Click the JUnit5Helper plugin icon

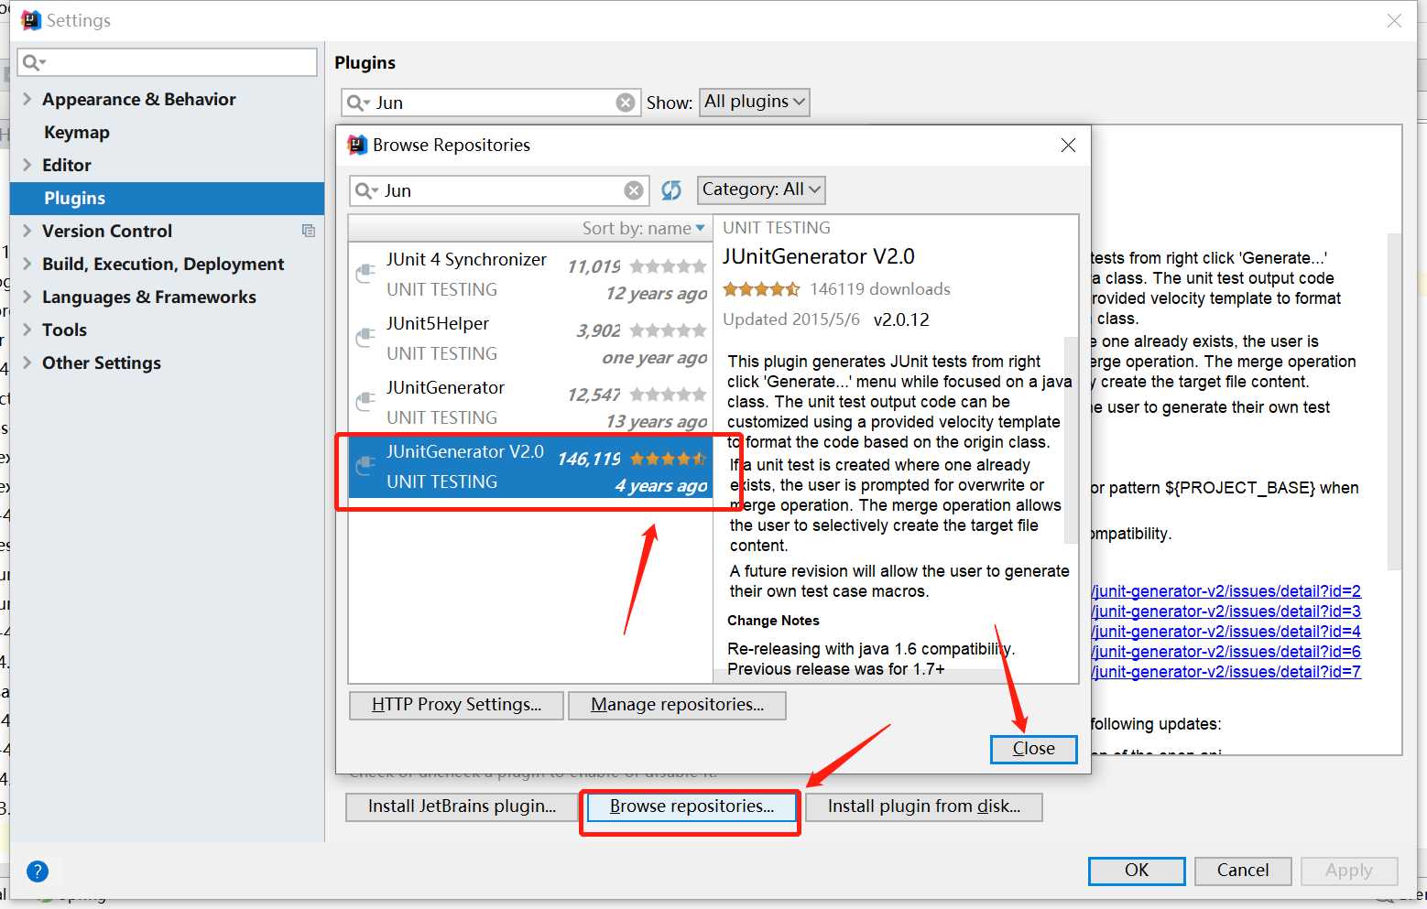[x=365, y=337]
